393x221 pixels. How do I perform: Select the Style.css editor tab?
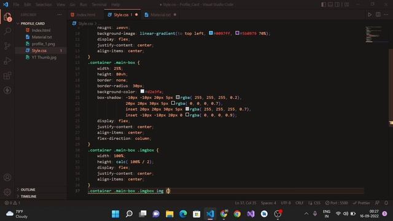point(122,15)
